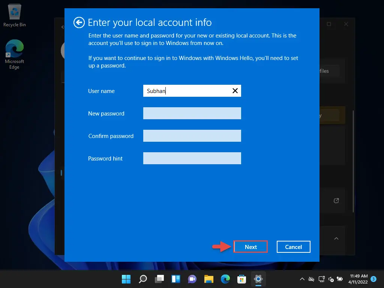This screenshot has width=384, height=288.
Task: Click the Password hint input box
Action: 192,158
